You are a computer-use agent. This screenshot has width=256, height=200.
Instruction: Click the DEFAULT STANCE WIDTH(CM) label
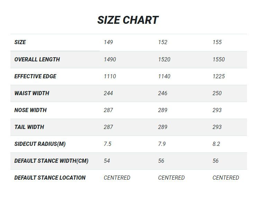pos(52,161)
